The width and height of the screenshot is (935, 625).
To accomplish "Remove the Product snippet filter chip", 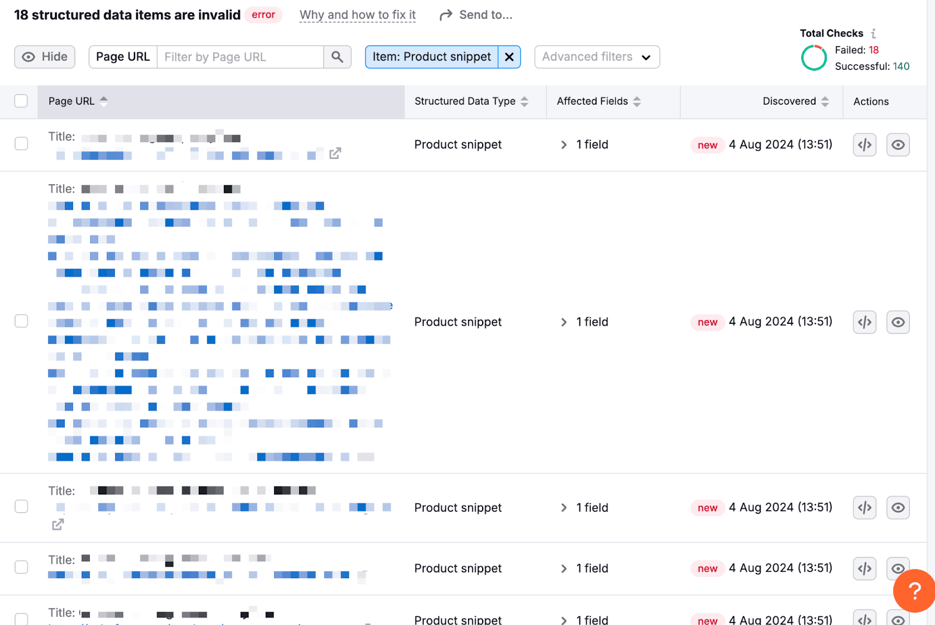I will [509, 57].
